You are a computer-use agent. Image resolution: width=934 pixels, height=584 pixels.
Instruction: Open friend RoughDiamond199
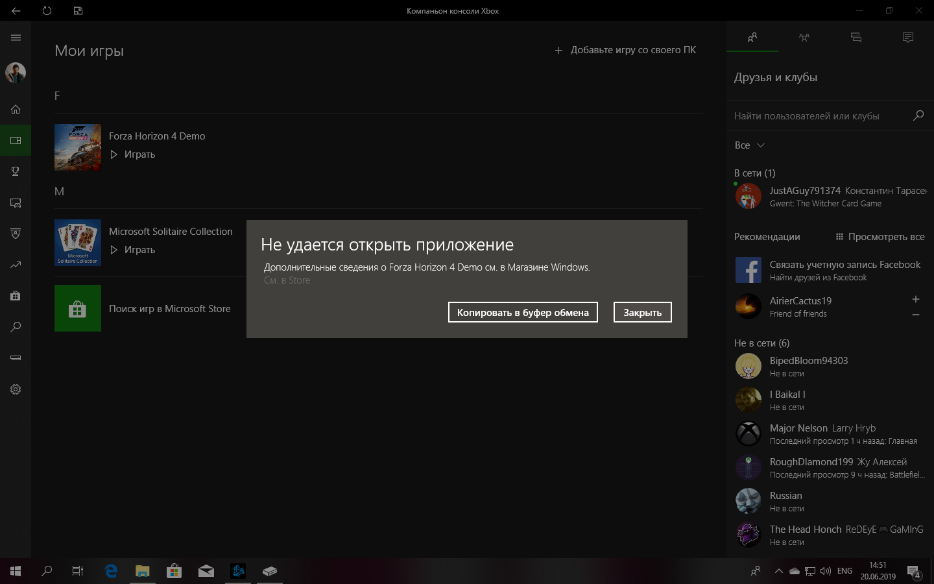[830, 467]
